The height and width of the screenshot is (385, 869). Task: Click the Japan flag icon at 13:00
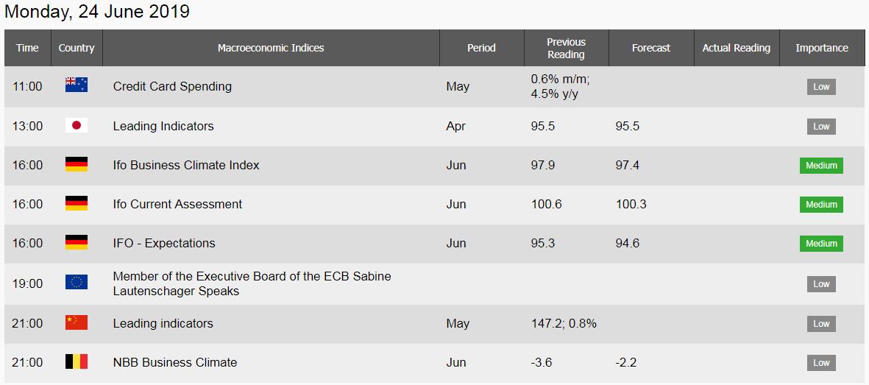77,126
